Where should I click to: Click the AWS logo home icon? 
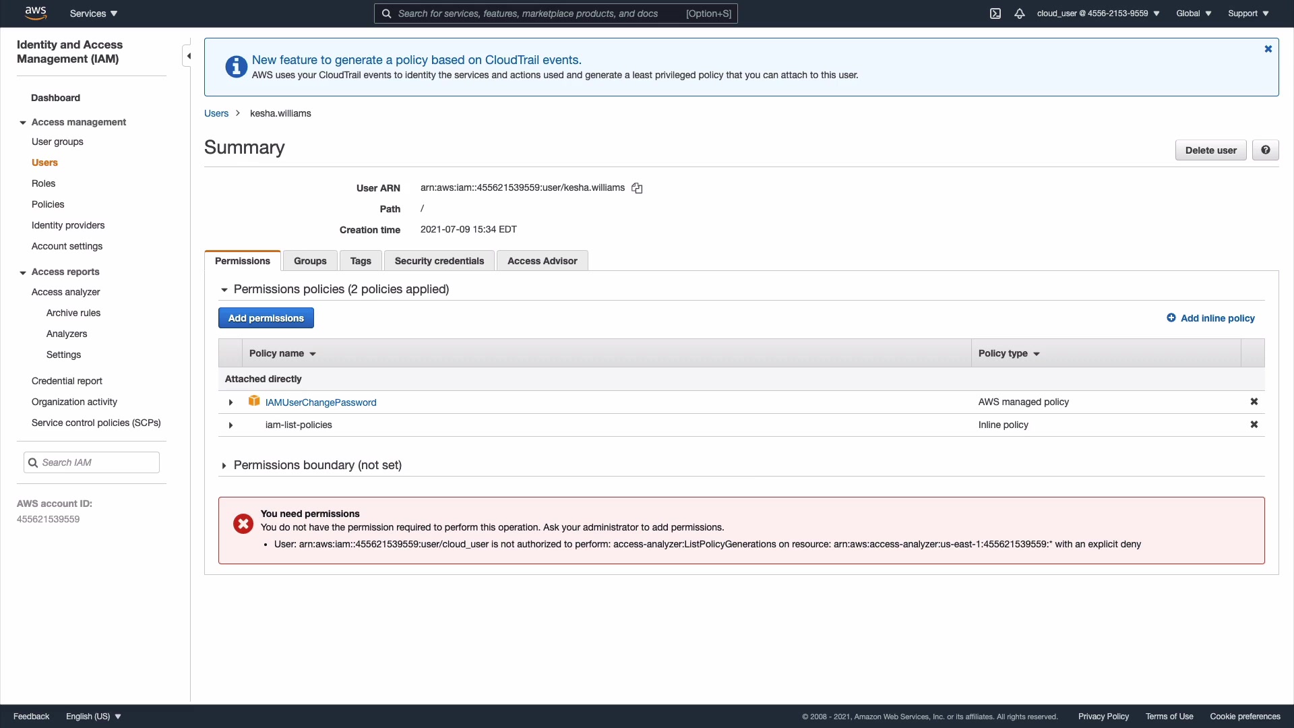coord(35,13)
